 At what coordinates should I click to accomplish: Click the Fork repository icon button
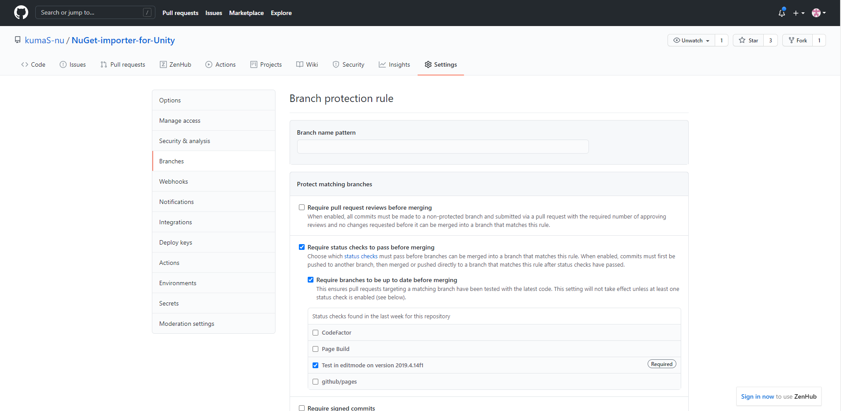tap(797, 40)
